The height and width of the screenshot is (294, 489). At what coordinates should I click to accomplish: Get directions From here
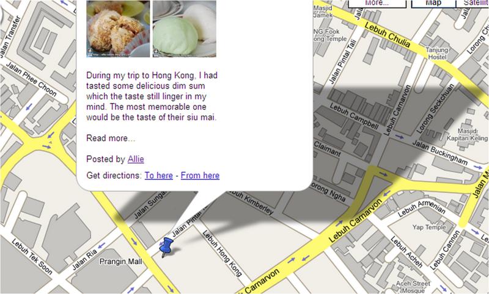(x=200, y=176)
